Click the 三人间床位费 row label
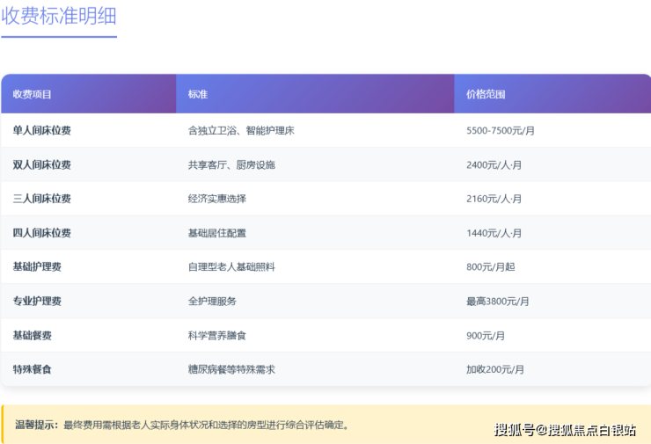This screenshot has width=651, height=444. [x=42, y=199]
